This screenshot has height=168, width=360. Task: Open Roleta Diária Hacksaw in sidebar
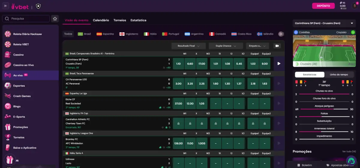pos(30,34)
